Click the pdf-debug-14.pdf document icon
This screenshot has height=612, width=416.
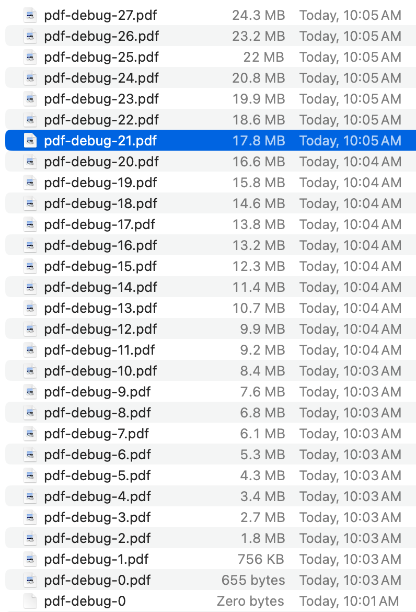pos(30,287)
